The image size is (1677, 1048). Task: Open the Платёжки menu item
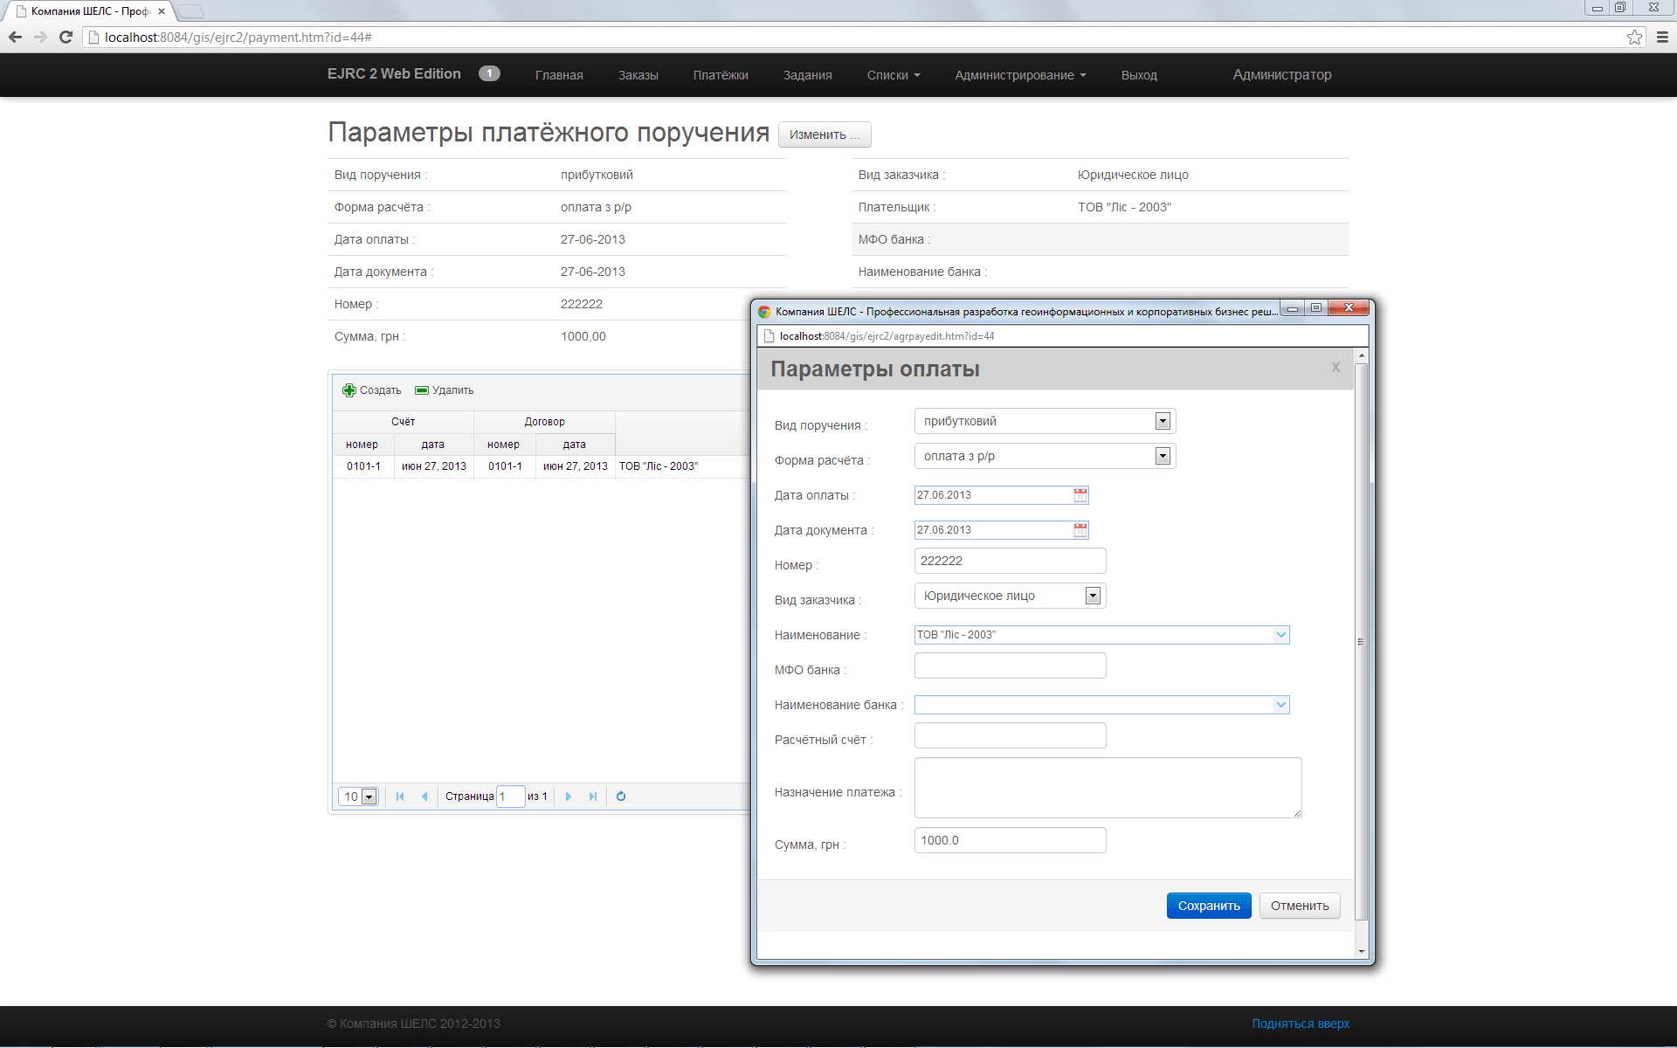point(721,75)
